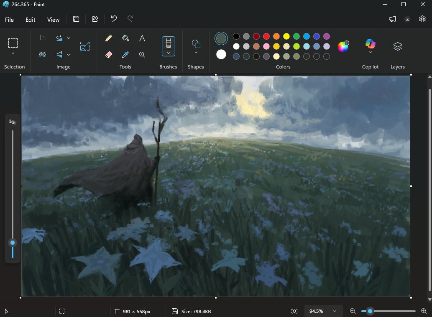Pick the pink color swatch
This screenshot has height=317, width=432.
tap(266, 46)
